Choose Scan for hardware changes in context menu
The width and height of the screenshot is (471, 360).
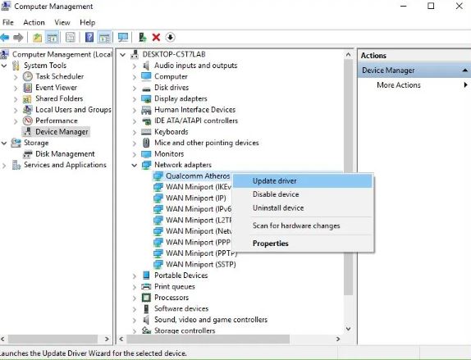[x=303, y=226]
